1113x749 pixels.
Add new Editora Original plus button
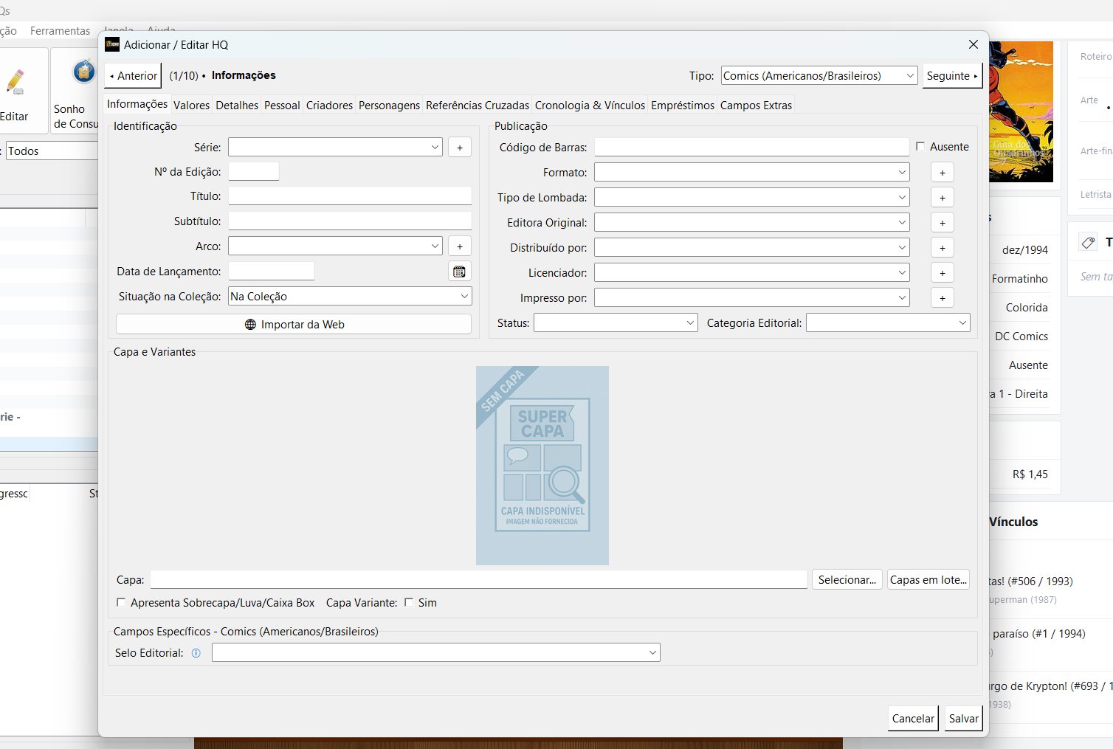click(942, 223)
